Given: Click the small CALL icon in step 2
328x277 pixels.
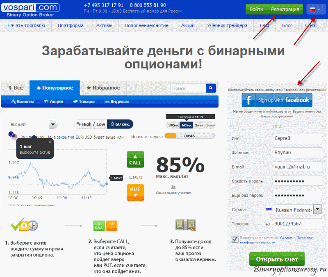Looking at the screenshot, I should pyautogui.click(x=99, y=226).
